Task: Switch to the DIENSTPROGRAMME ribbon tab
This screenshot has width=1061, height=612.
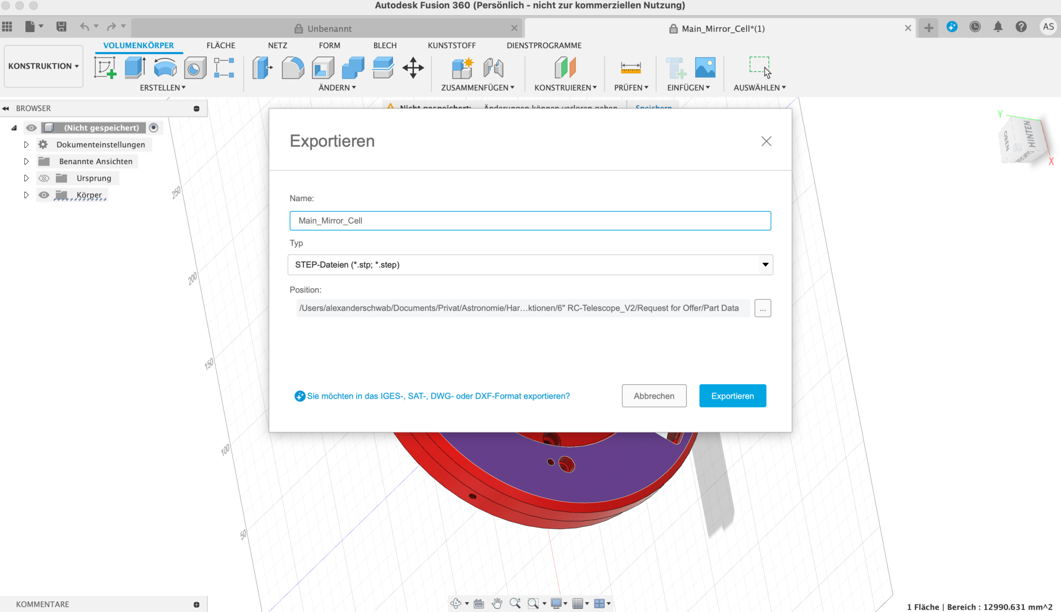Action: pyautogui.click(x=544, y=45)
